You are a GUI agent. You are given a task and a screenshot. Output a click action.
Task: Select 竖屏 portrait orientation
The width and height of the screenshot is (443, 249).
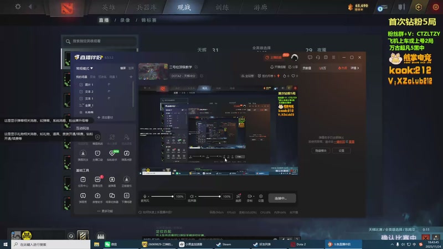(131, 68)
